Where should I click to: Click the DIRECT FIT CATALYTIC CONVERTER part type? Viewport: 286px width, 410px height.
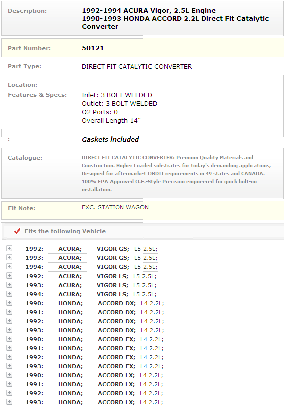[x=136, y=67]
